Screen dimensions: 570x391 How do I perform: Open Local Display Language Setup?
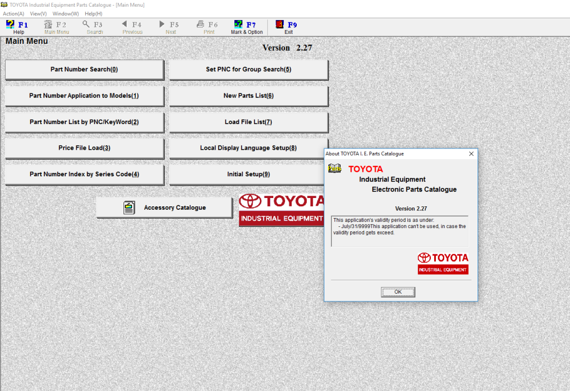248,148
